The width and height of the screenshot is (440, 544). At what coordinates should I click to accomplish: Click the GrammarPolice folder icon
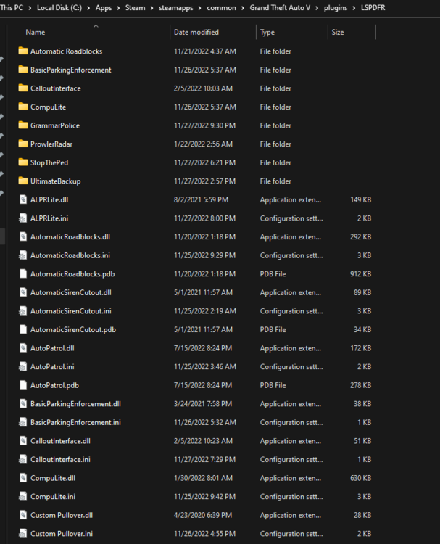23,125
